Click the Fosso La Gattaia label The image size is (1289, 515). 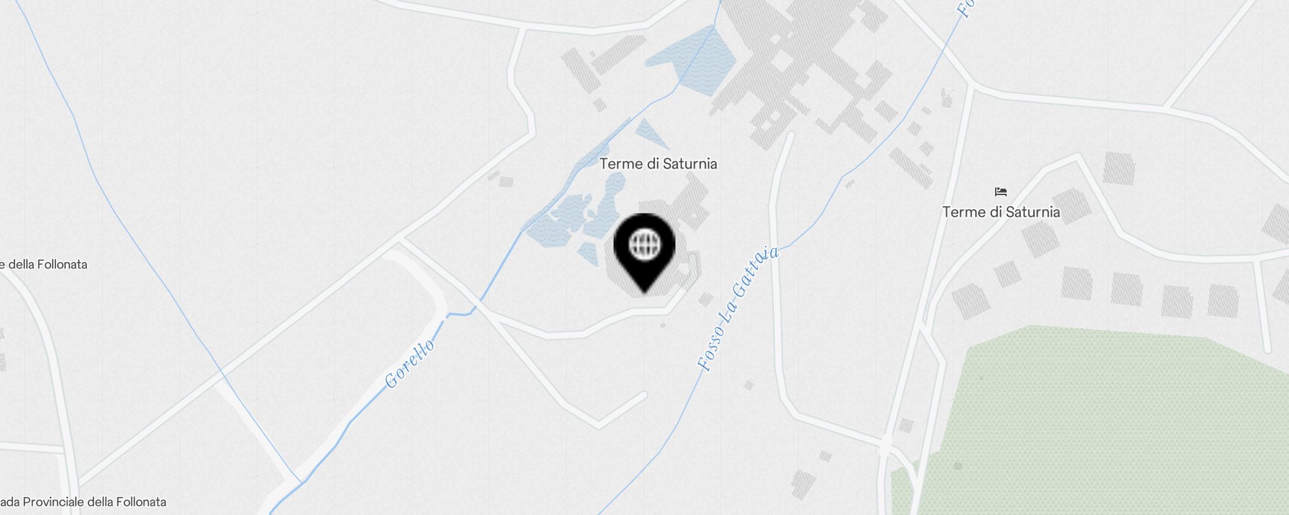point(739,308)
